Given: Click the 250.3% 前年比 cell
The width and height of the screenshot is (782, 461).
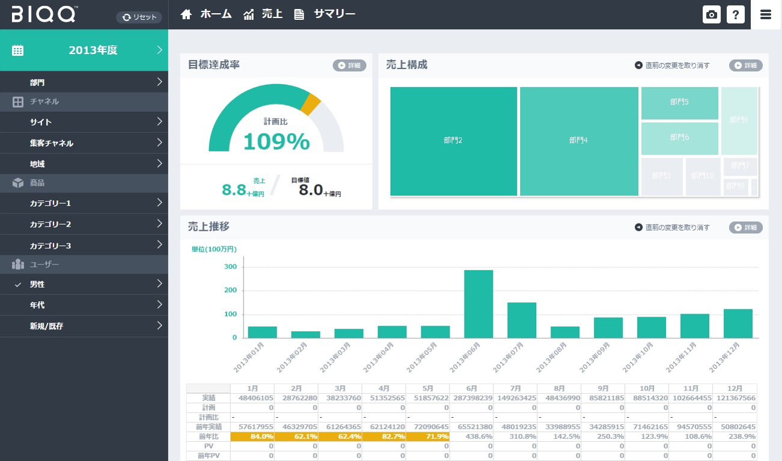Looking at the screenshot, I should (x=603, y=436).
